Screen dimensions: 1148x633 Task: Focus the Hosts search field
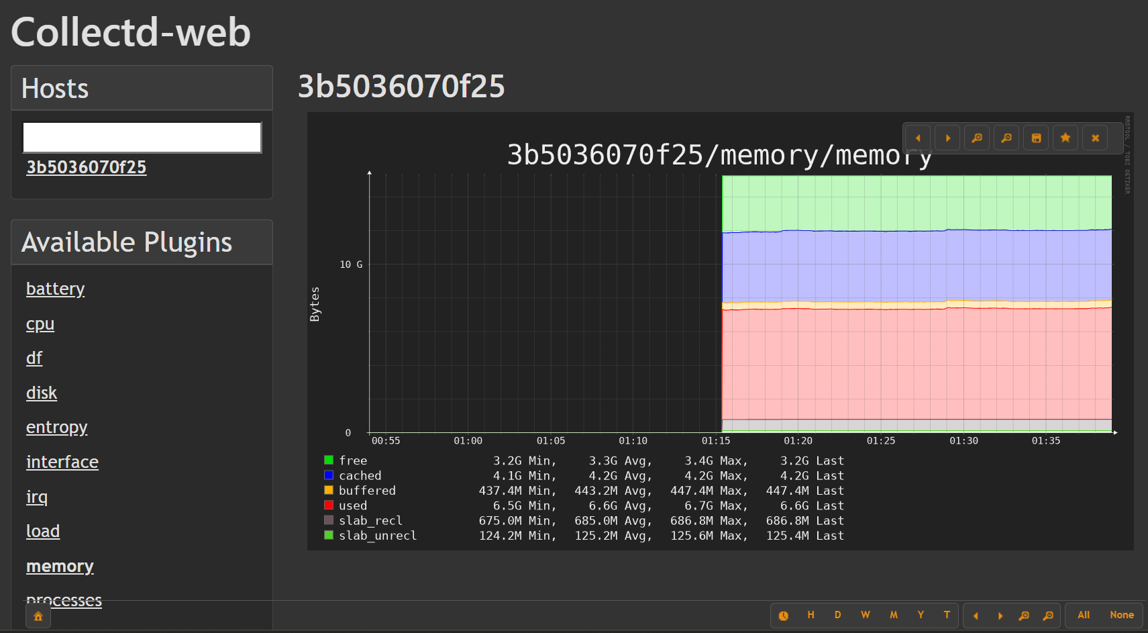[x=142, y=138]
